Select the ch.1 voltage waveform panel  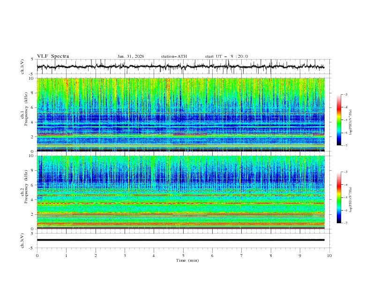pos(183,67)
